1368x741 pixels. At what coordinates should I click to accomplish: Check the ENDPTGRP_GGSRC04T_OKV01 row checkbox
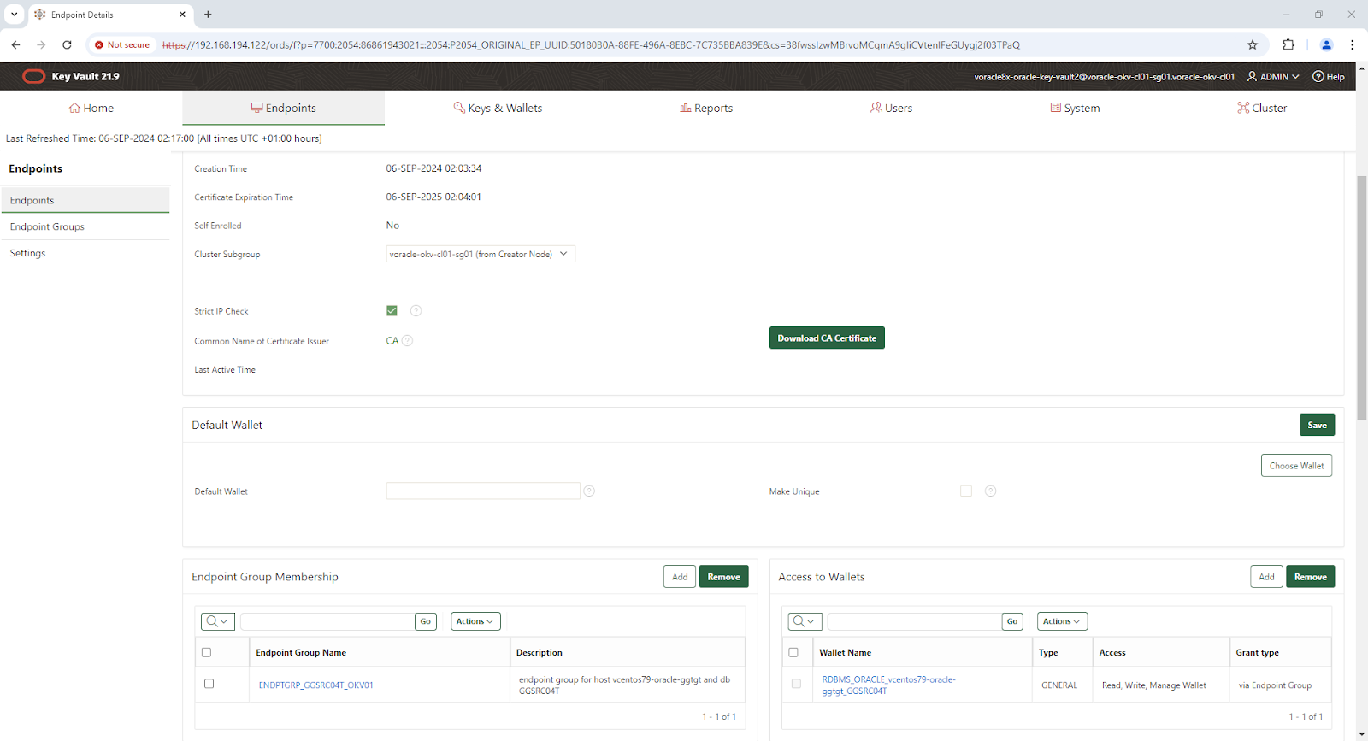click(209, 684)
